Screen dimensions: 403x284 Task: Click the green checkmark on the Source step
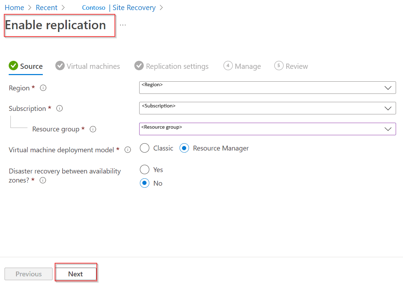(x=13, y=65)
